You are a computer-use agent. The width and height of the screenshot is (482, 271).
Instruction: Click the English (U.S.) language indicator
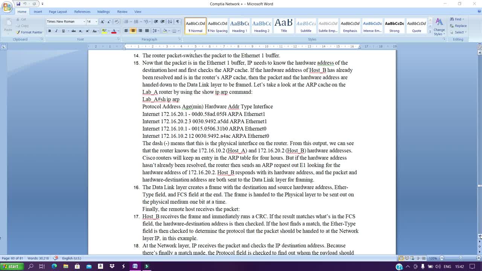point(72,258)
